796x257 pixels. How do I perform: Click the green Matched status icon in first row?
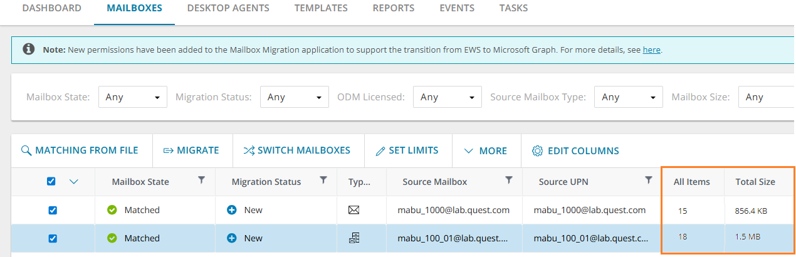click(112, 210)
